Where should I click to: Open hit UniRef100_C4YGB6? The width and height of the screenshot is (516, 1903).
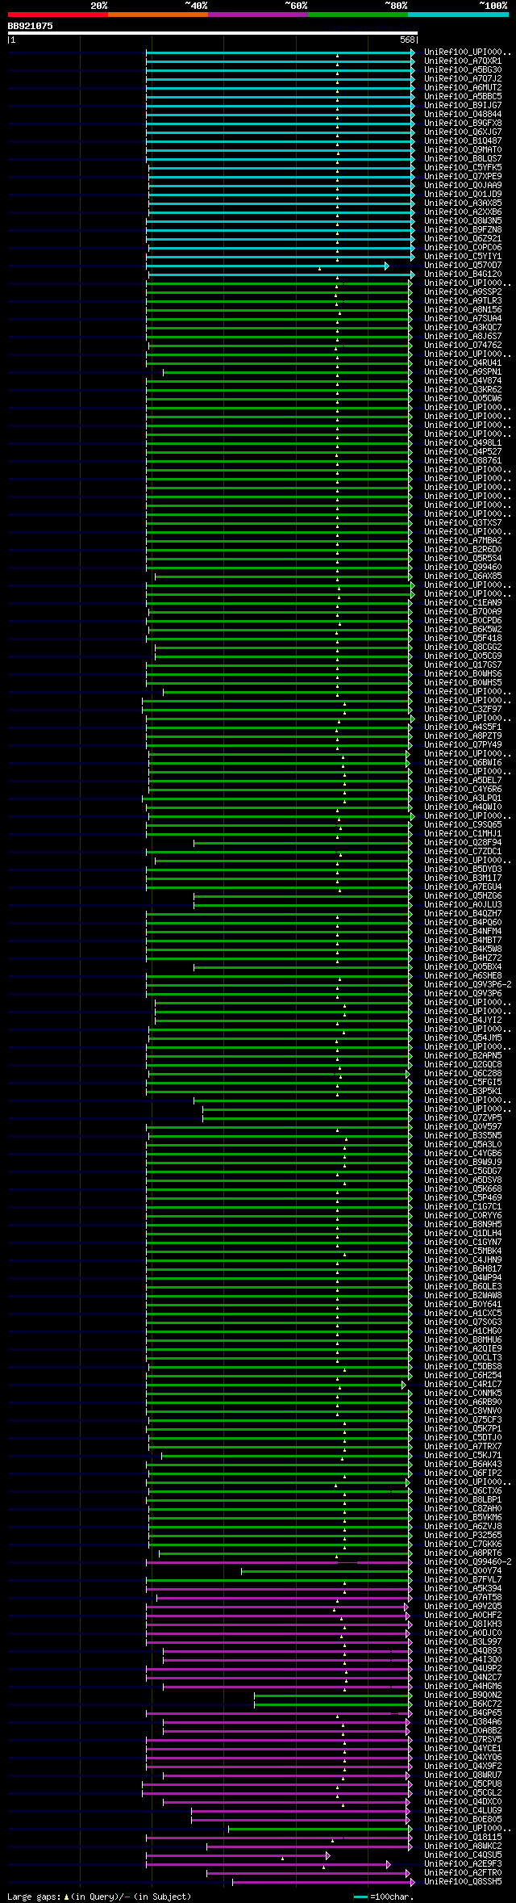point(463,1153)
